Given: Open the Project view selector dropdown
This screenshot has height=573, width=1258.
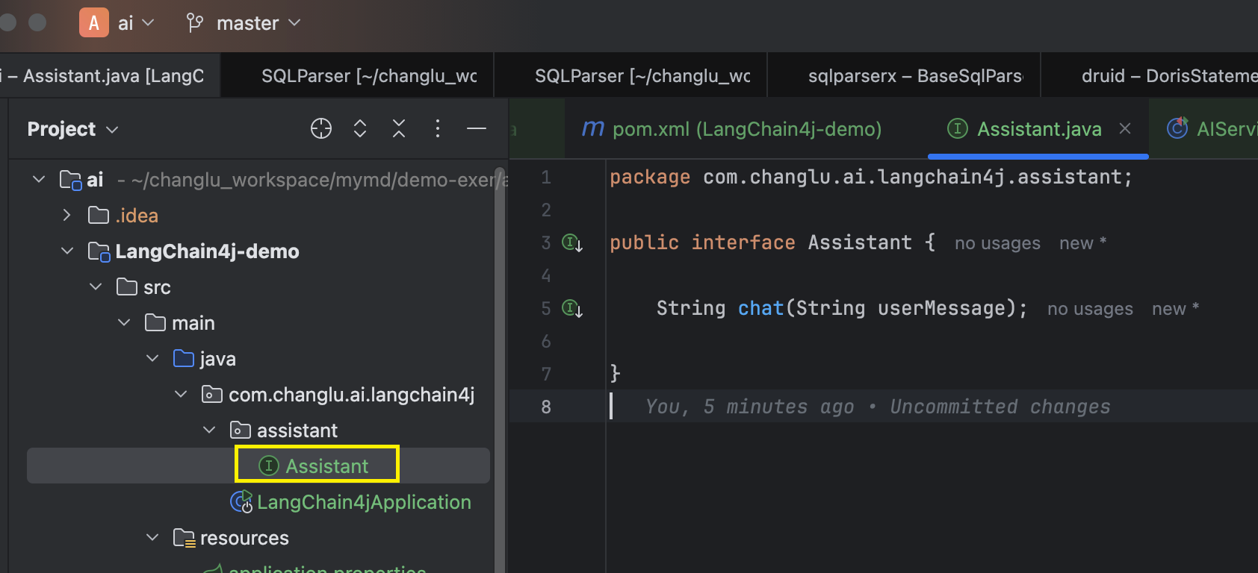Looking at the screenshot, I should (72, 129).
